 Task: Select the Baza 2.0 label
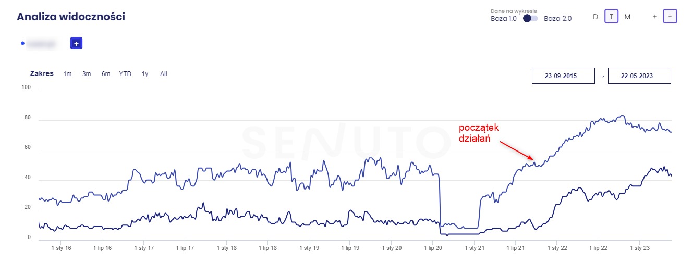pos(557,18)
